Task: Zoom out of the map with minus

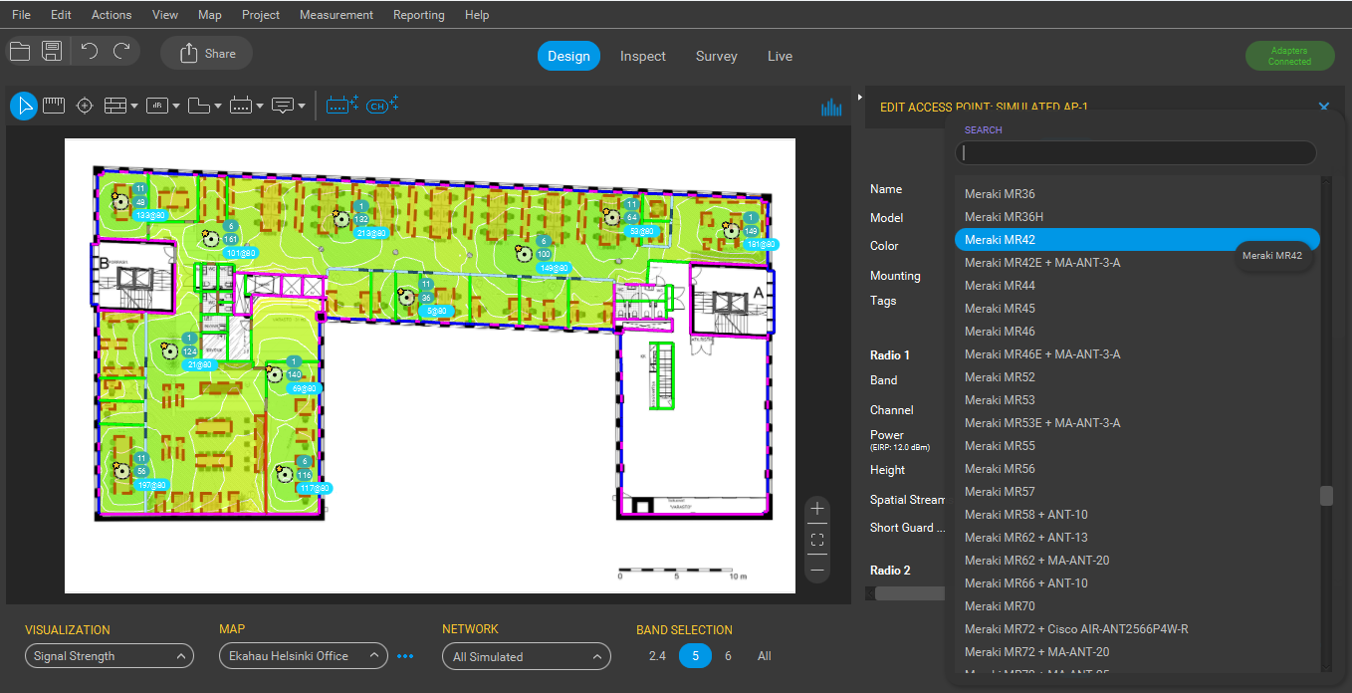Action: (x=817, y=571)
